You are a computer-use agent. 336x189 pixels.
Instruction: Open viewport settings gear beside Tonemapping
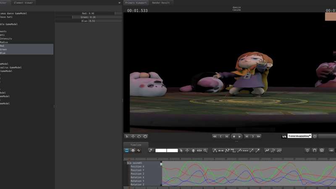click(315, 136)
